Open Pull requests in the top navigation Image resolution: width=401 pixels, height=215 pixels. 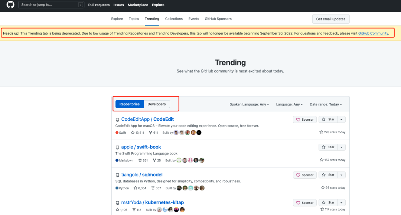[x=99, y=5]
